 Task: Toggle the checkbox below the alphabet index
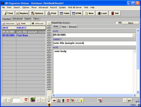49,101
